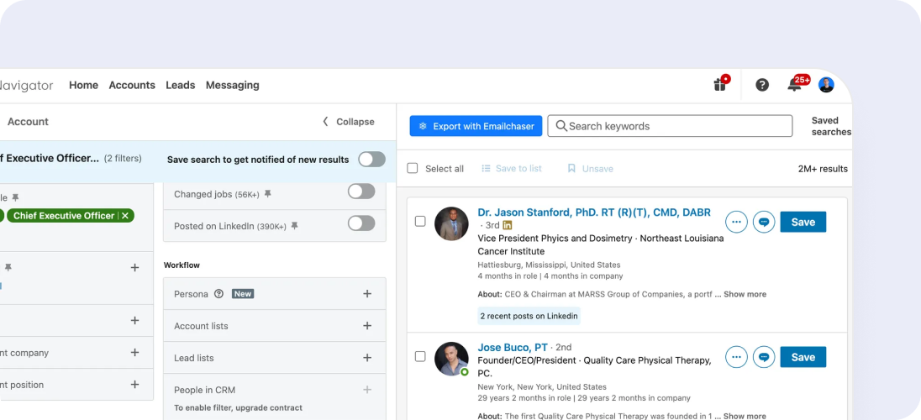
Task: Click Northeast Louisiana Cancer Institute text
Action: (601, 245)
